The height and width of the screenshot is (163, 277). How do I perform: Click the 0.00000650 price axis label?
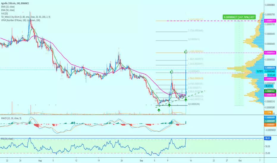pos(270,34)
